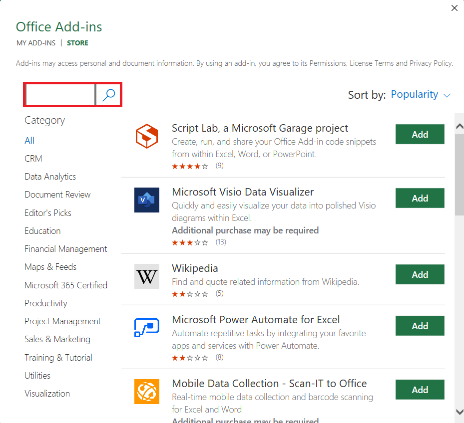The width and height of the screenshot is (464, 423).
Task: Select the All category
Action: tap(29, 140)
